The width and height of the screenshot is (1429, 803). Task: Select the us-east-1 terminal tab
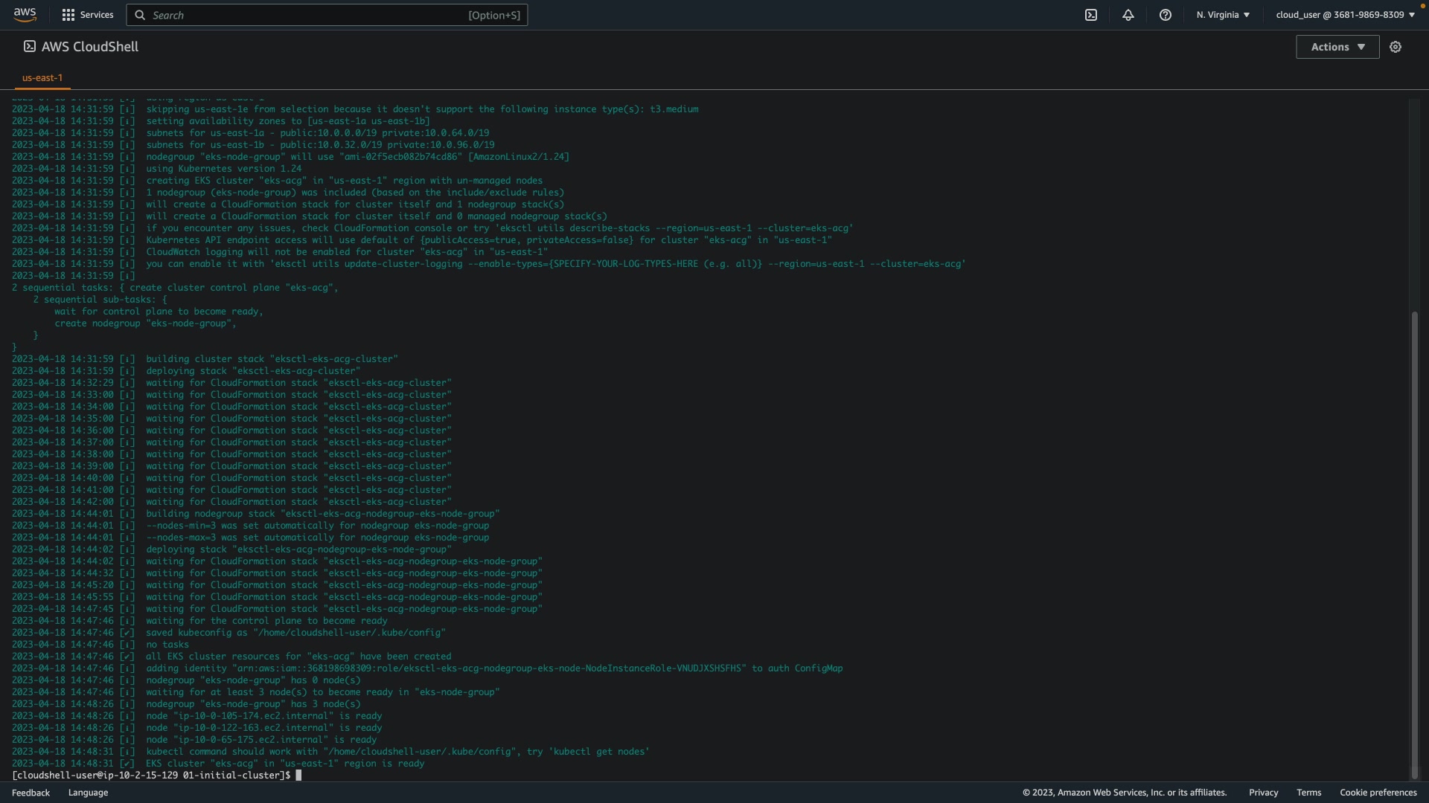(x=42, y=77)
